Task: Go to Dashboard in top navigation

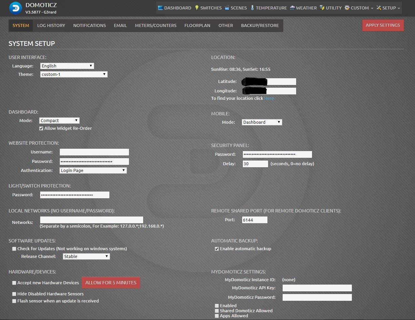Action: click(174, 8)
